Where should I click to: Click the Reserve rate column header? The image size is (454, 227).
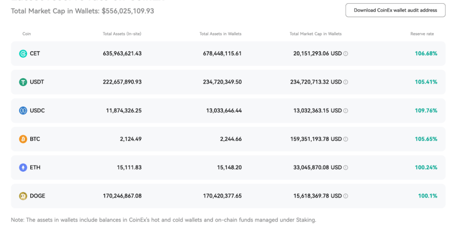[422, 34]
